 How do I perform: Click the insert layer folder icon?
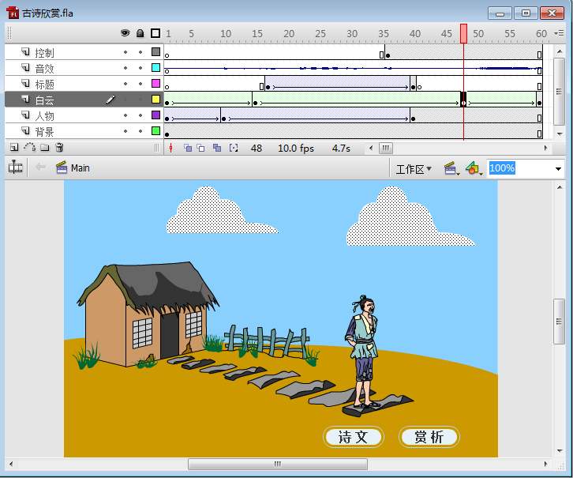(44, 148)
